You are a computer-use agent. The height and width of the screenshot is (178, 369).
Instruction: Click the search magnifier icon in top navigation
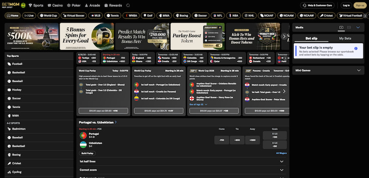pyautogui.click(x=128, y=5)
